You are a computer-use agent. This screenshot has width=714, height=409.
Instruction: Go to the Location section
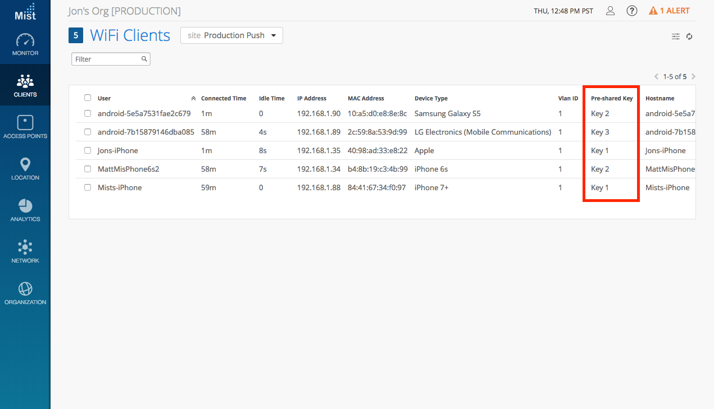pos(25,164)
